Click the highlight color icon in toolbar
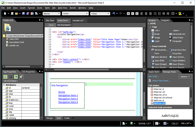Viewport: 195px width, 127px height. click(x=180, y=13)
